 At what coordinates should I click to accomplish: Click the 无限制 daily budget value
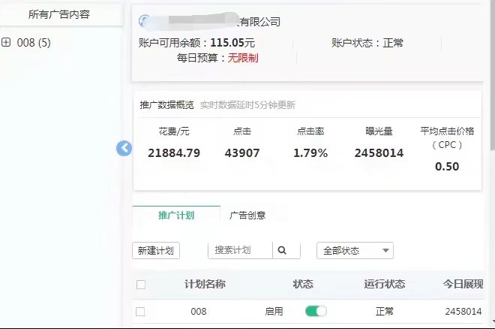tap(243, 58)
